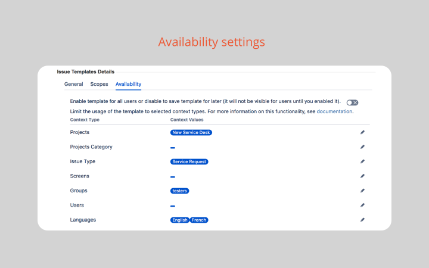Viewport: 429px width, 268px height.
Task: Switch to the General tab
Action: 74,85
